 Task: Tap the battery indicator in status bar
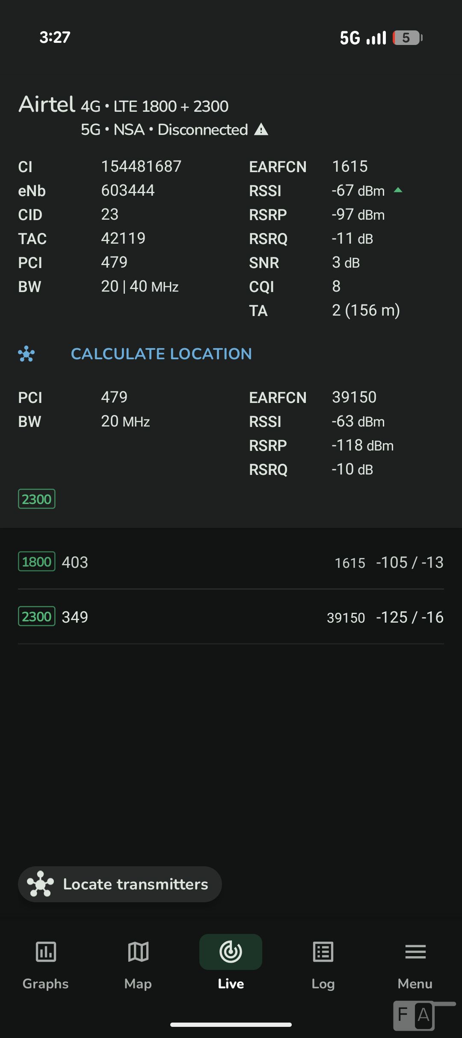[x=407, y=38]
